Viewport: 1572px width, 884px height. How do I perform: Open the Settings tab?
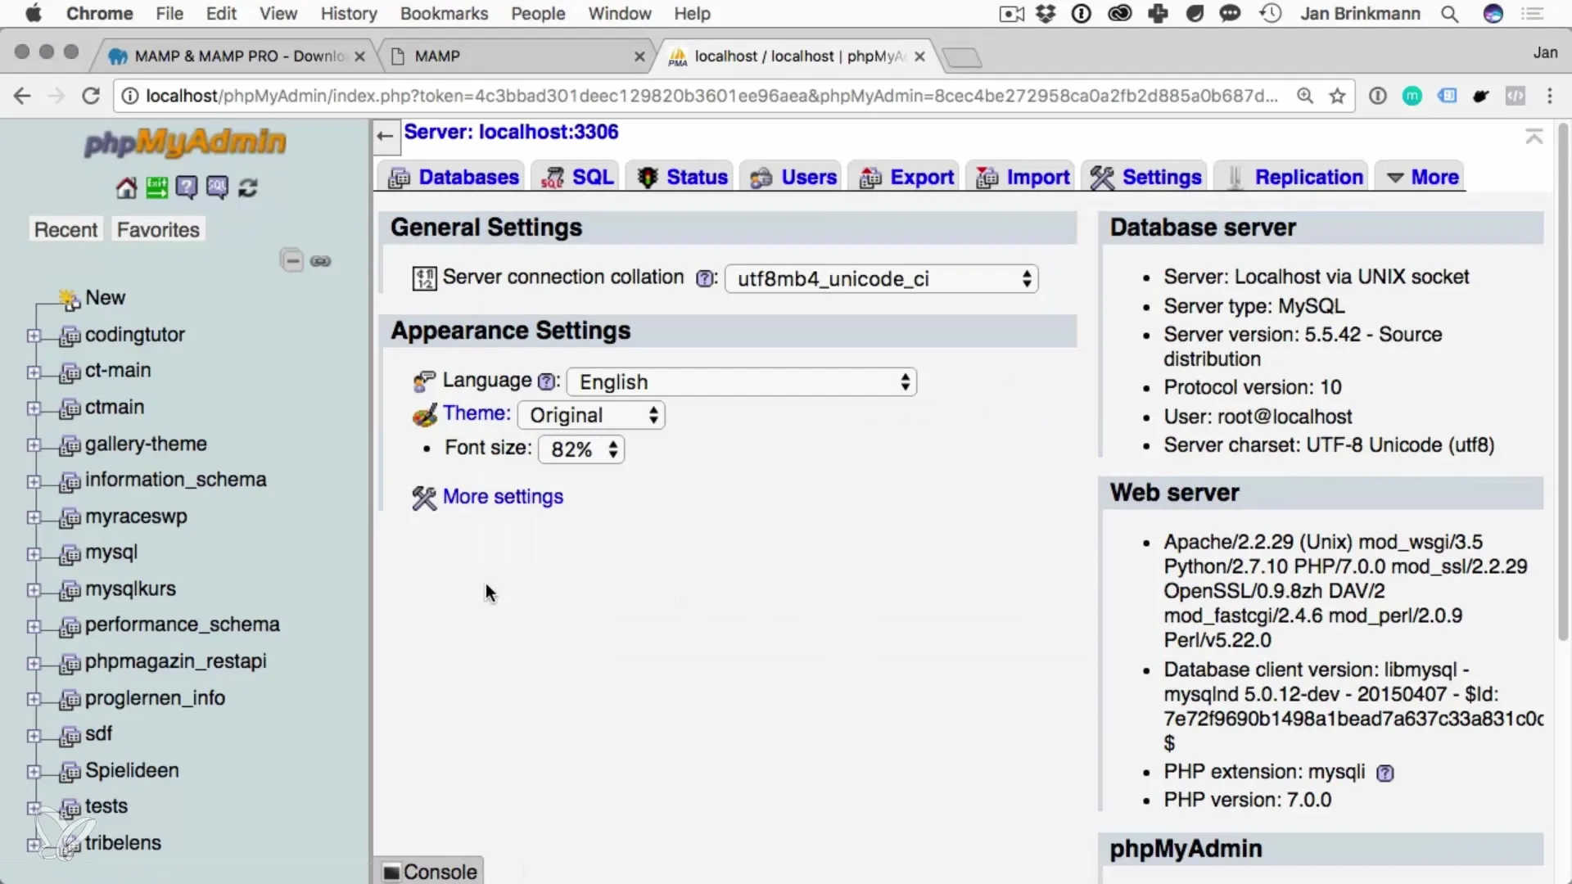point(1145,177)
